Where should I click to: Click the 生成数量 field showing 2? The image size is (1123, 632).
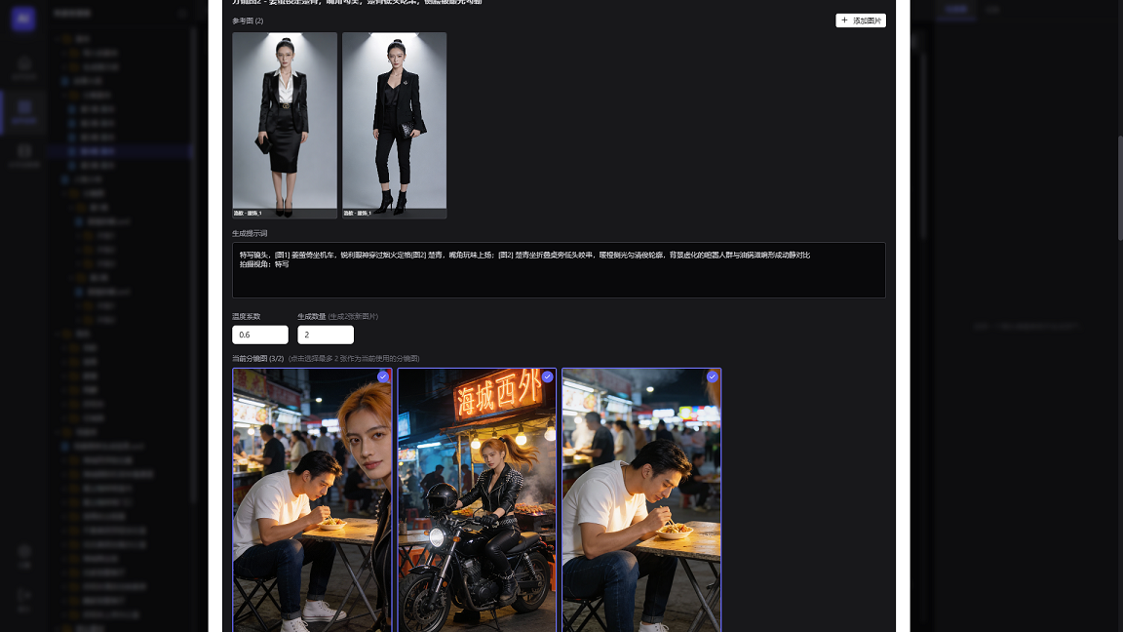click(326, 335)
